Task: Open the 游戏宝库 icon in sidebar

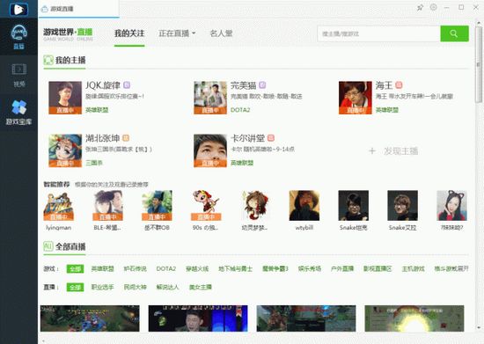Action: tap(18, 113)
